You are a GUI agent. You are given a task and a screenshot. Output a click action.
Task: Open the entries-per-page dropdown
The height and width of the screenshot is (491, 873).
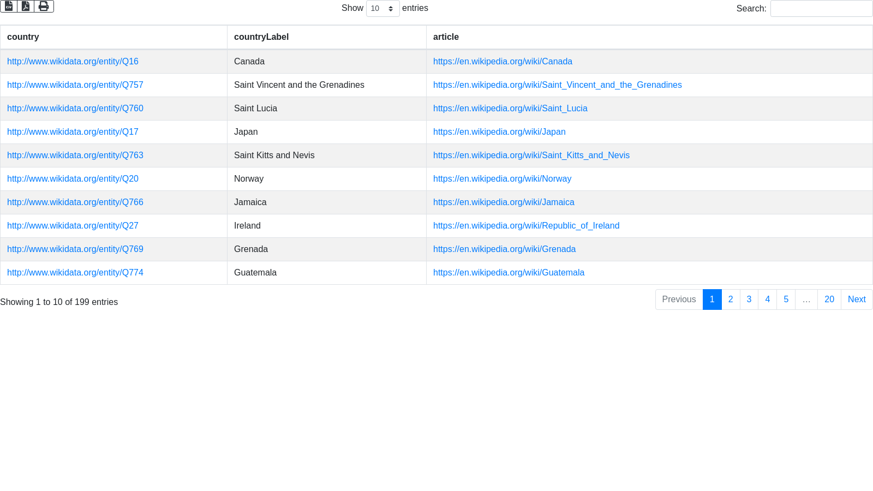(382, 9)
